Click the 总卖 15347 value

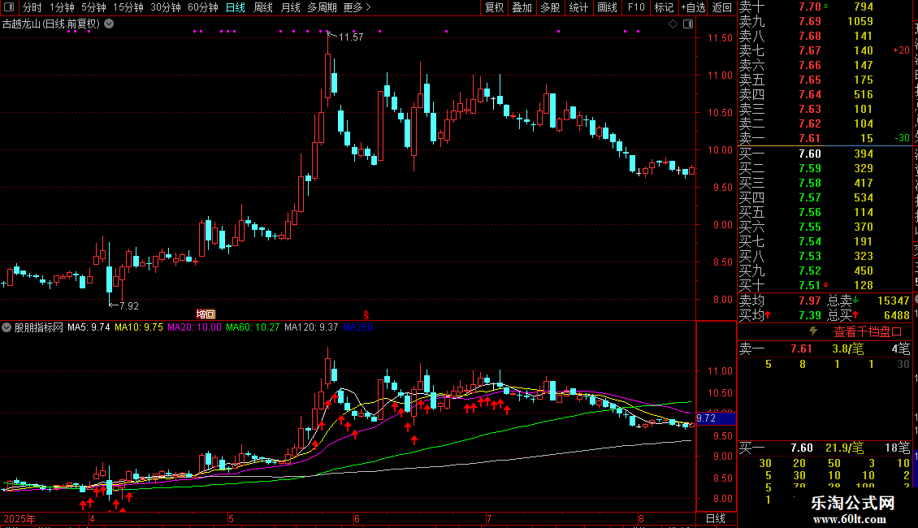[x=894, y=301]
